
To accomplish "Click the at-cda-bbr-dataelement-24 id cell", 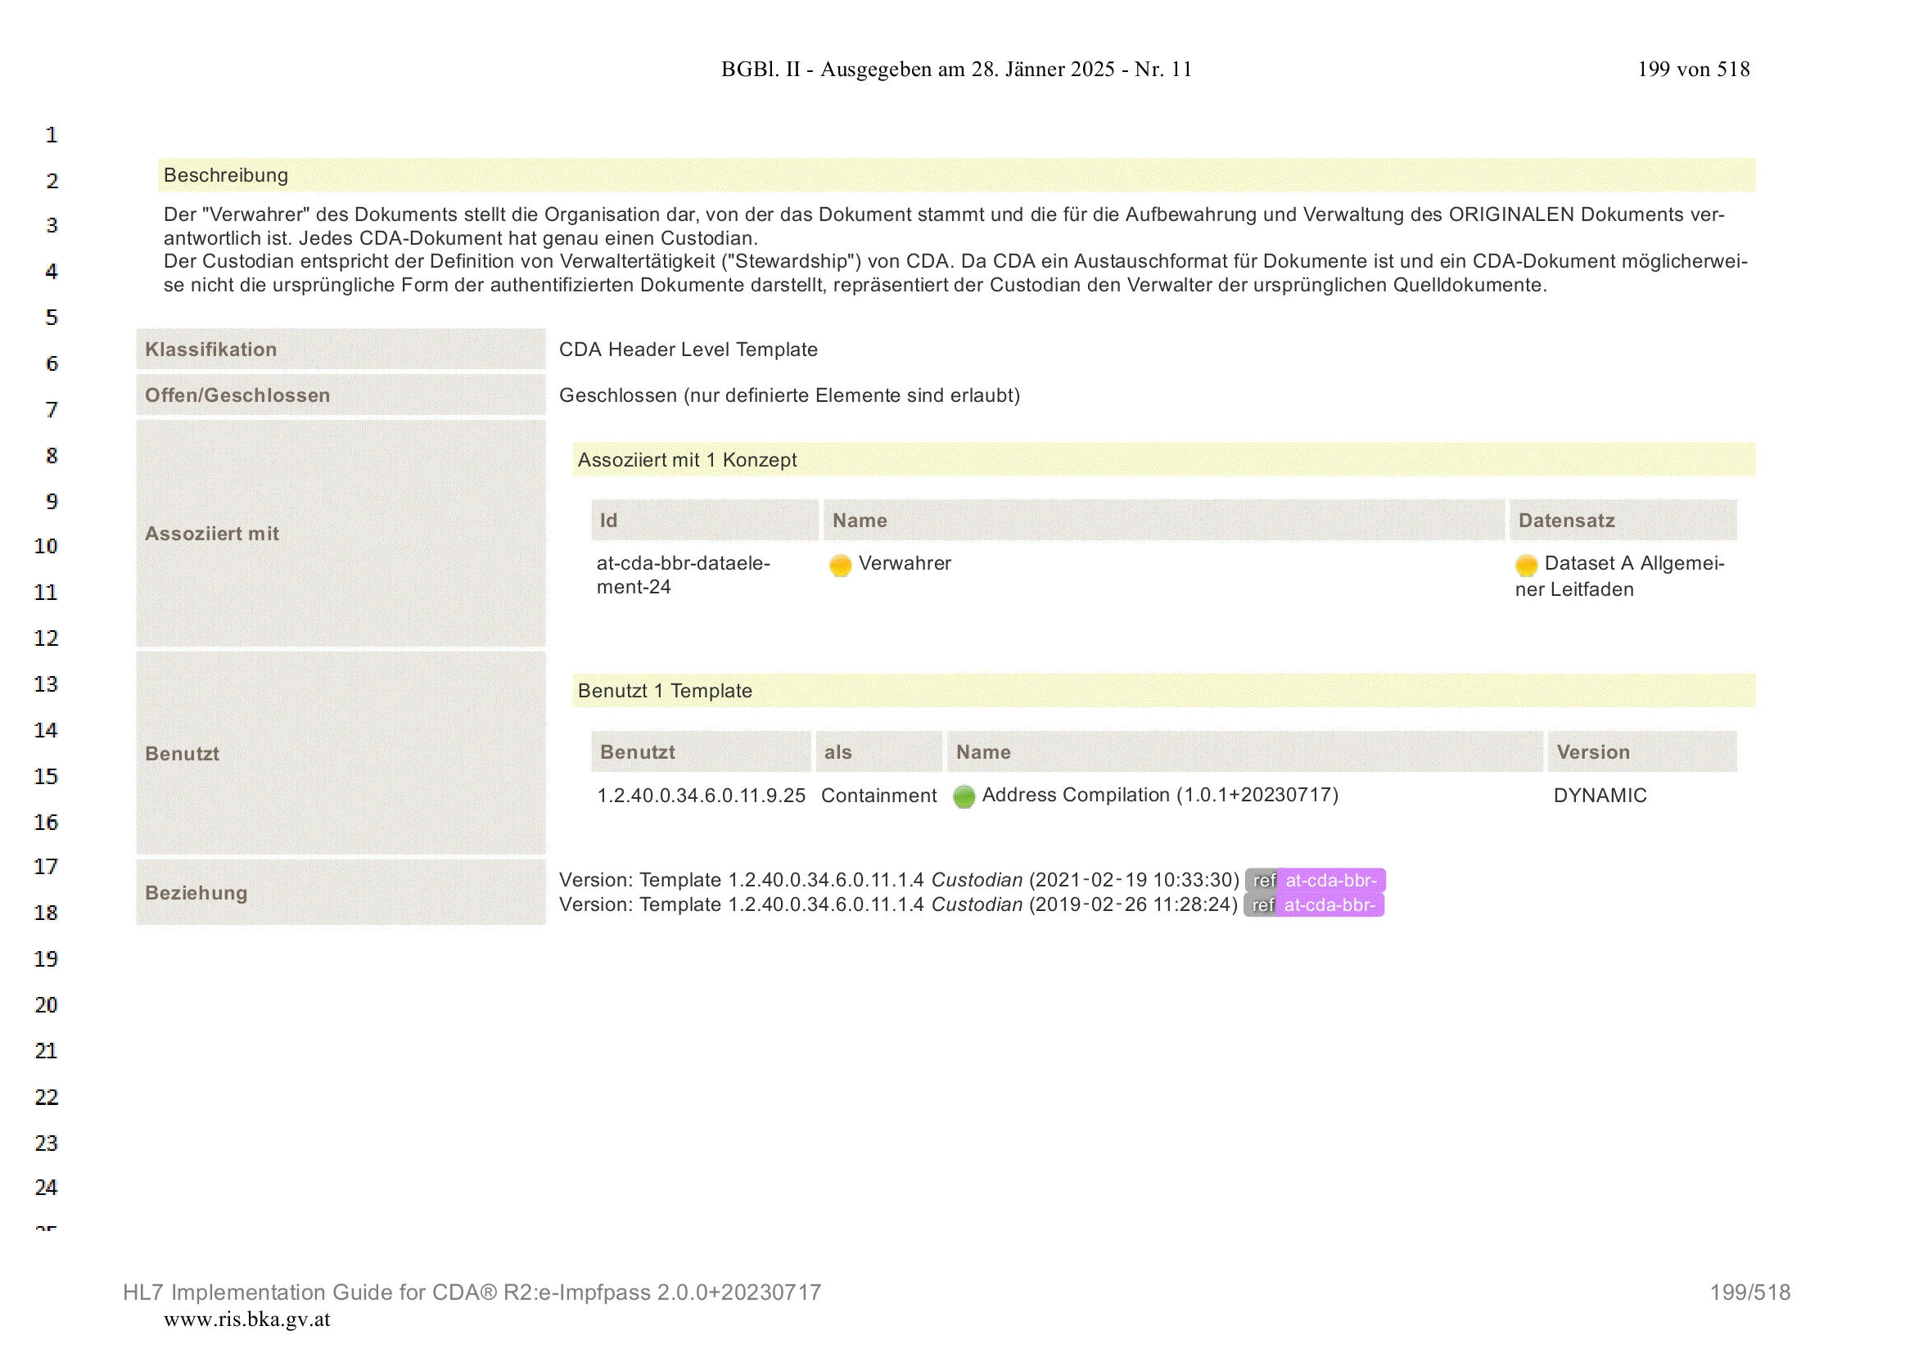I will click(x=684, y=575).
